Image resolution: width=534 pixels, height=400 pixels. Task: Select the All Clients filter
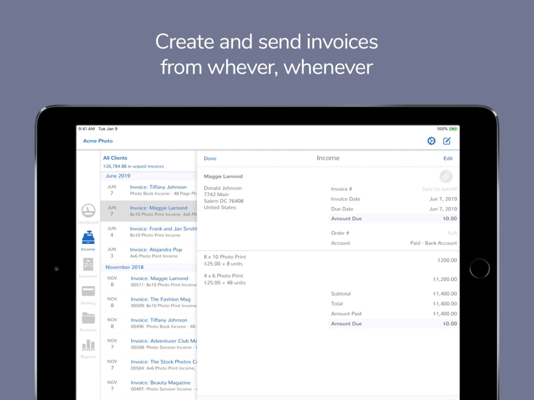click(115, 158)
